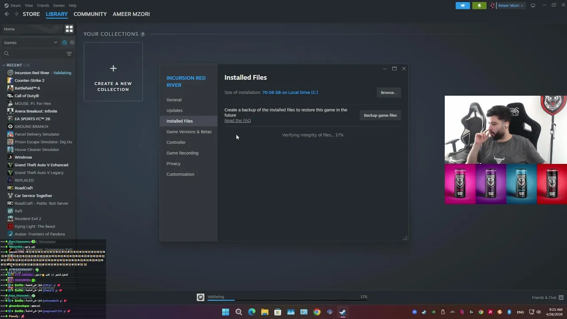The height and width of the screenshot is (319, 567).
Task: Click Friends & Chat label
Action: click(x=544, y=298)
